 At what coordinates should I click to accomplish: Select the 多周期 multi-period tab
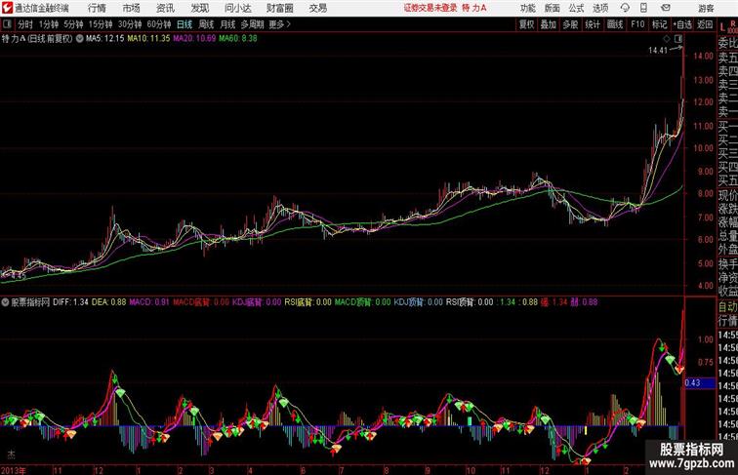point(252,24)
